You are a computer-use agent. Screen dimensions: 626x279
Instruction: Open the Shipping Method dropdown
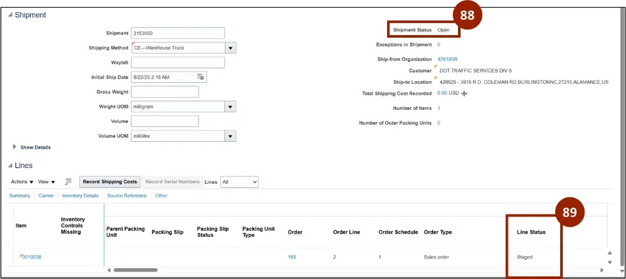pyautogui.click(x=231, y=48)
